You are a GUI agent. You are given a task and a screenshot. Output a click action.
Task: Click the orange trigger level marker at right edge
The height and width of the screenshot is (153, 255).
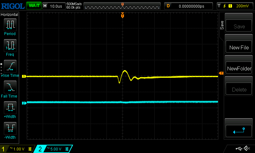tap(221, 73)
